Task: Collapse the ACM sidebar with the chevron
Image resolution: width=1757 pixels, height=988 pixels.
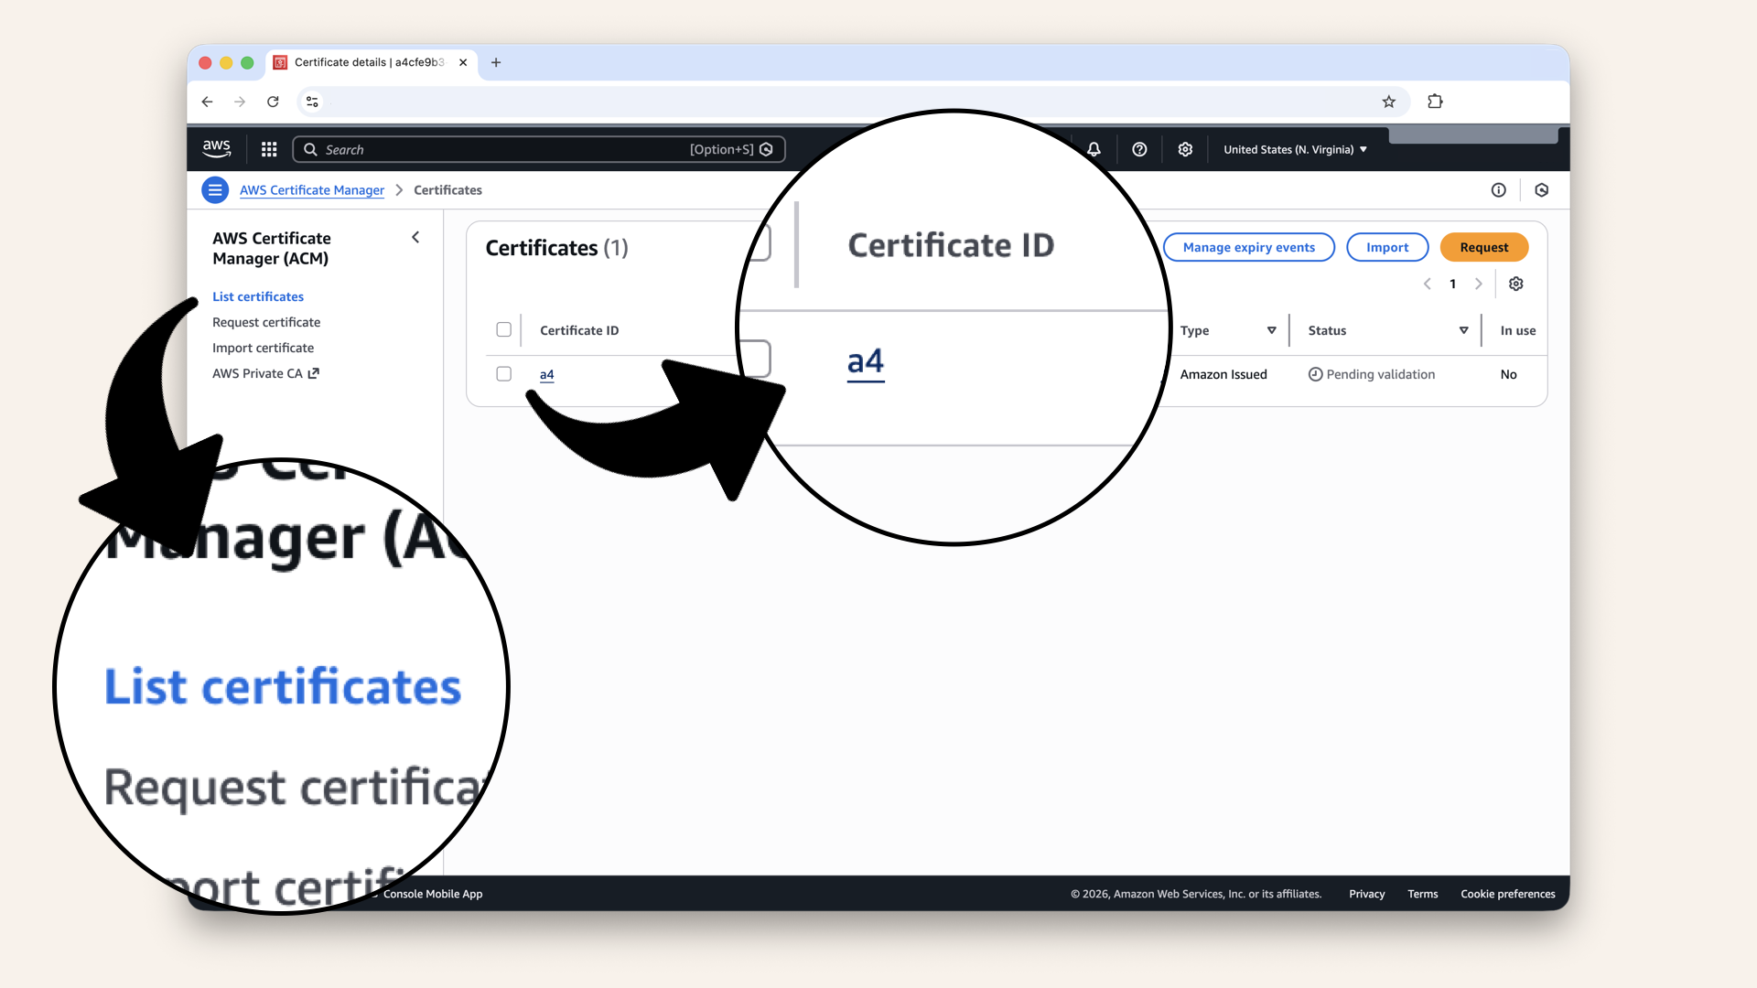Action: (415, 237)
